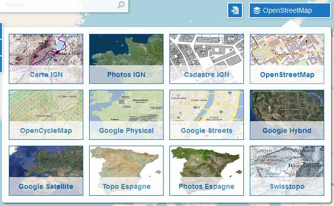Choose Google Physical map layer
The image size is (334, 206).
pyautogui.click(x=126, y=115)
